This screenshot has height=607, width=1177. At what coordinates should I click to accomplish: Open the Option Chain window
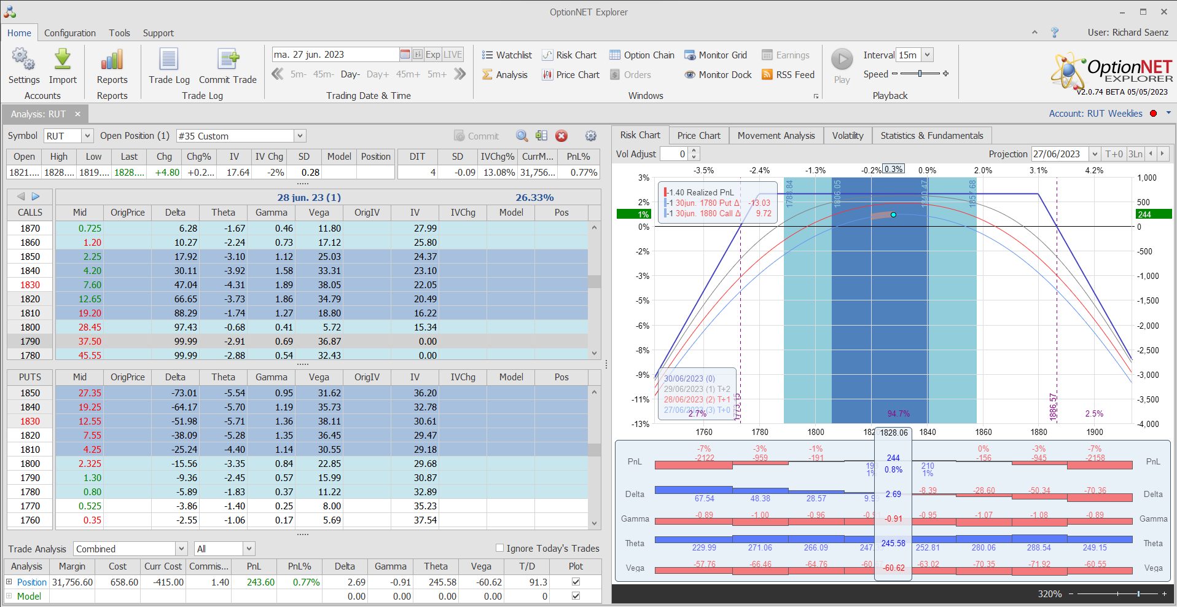642,55
